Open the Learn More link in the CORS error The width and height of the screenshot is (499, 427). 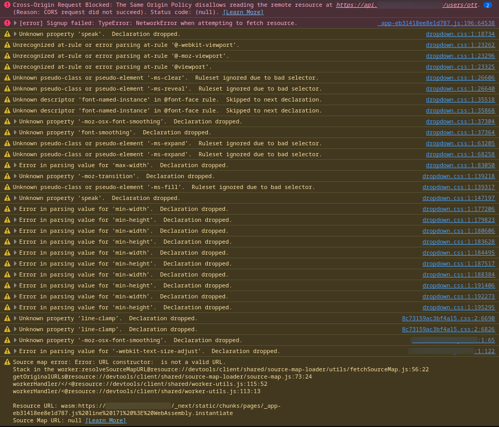(x=243, y=12)
